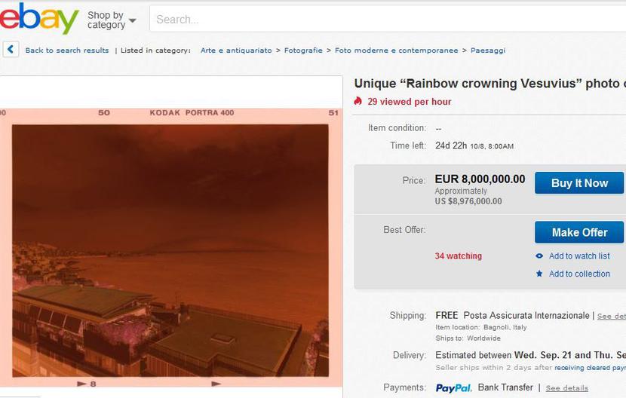Go back to search results link

(x=67, y=51)
